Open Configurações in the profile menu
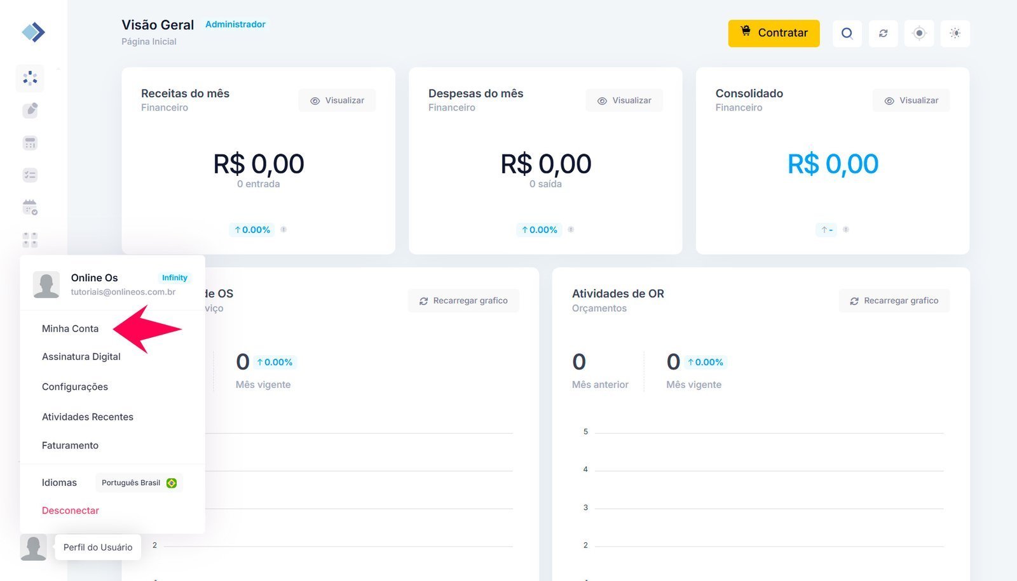Screen dimensions: 1017x581 click(x=75, y=387)
